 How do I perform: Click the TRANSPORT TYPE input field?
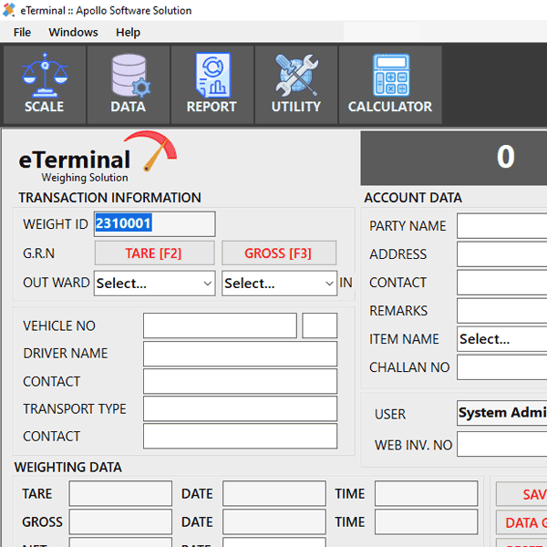point(240,408)
